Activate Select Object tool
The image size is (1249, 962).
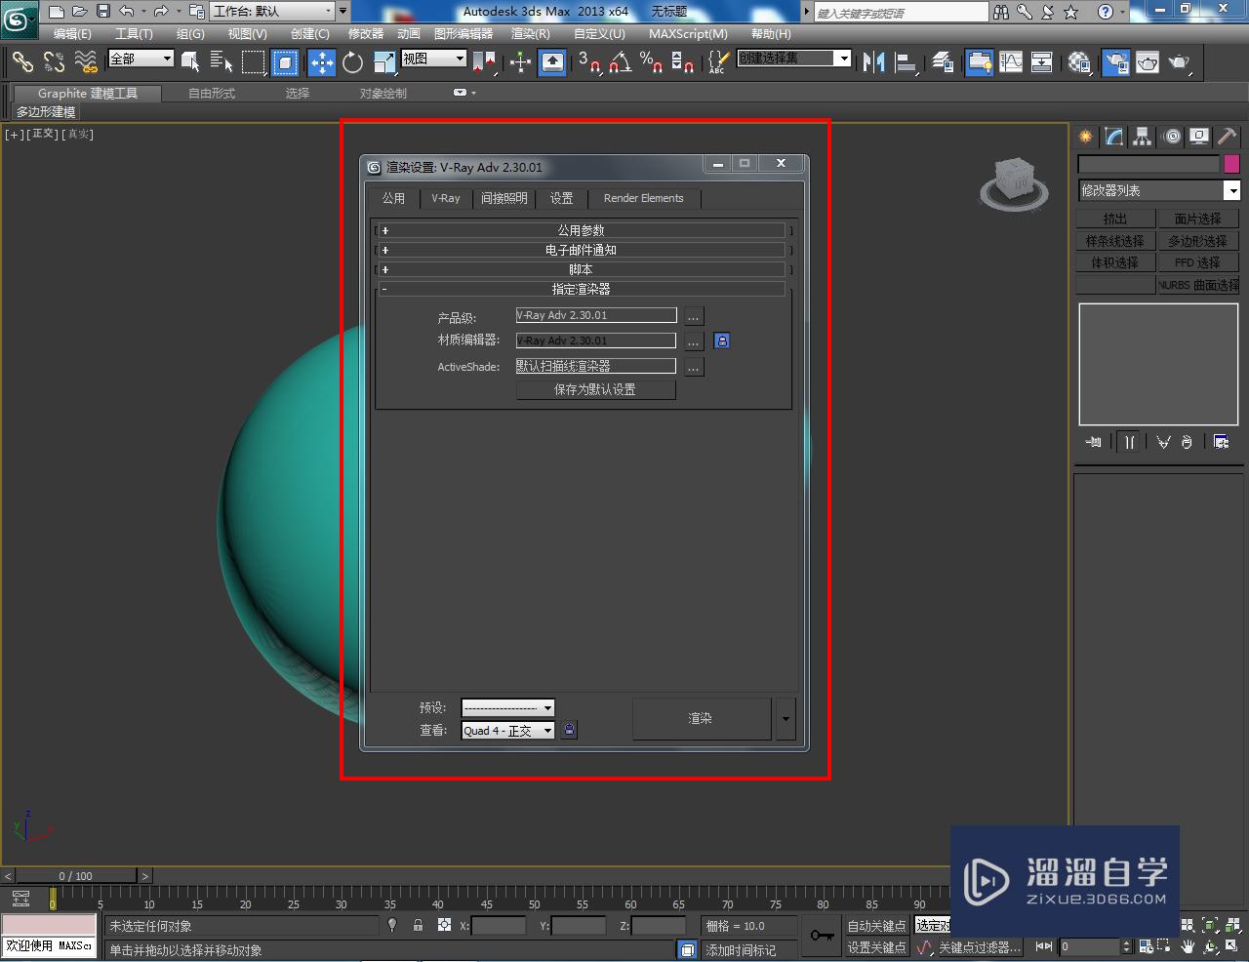(190, 62)
